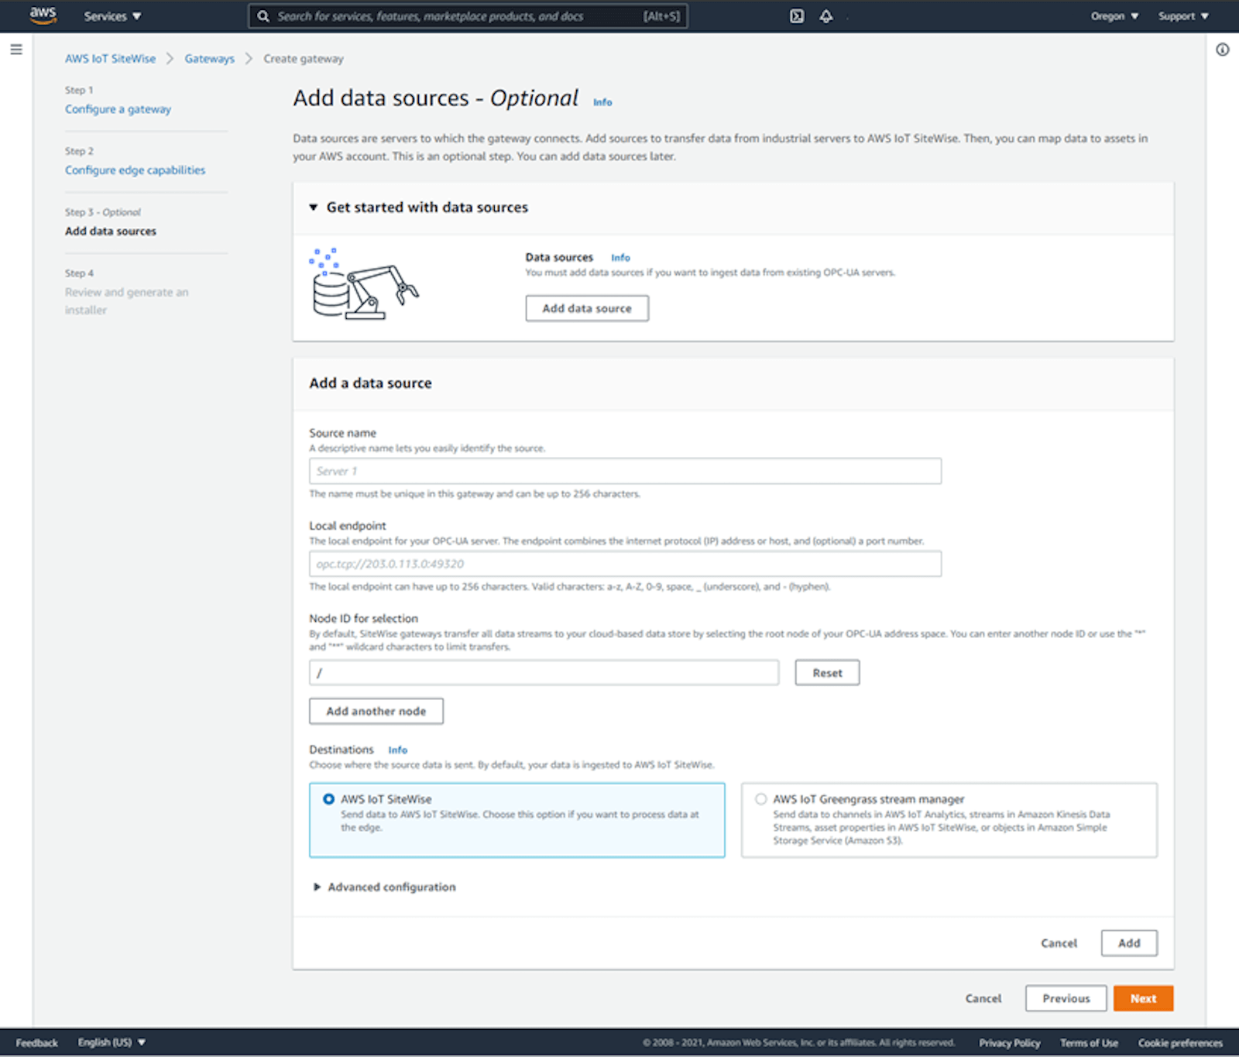Click the search magnifier icon

[263, 16]
